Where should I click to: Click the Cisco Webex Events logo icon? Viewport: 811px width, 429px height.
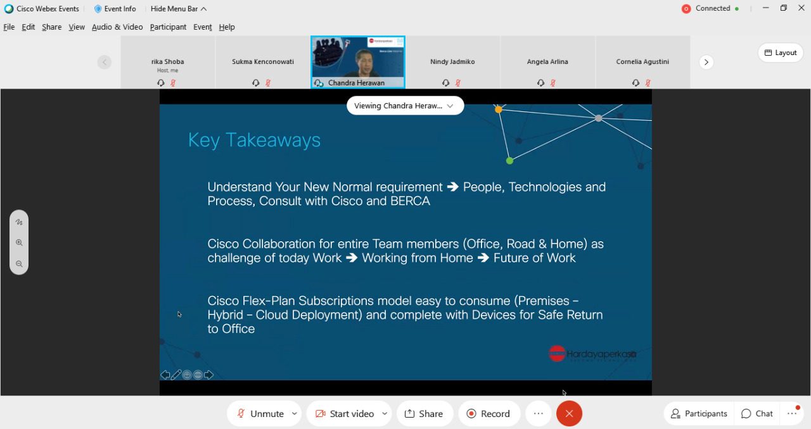9,9
